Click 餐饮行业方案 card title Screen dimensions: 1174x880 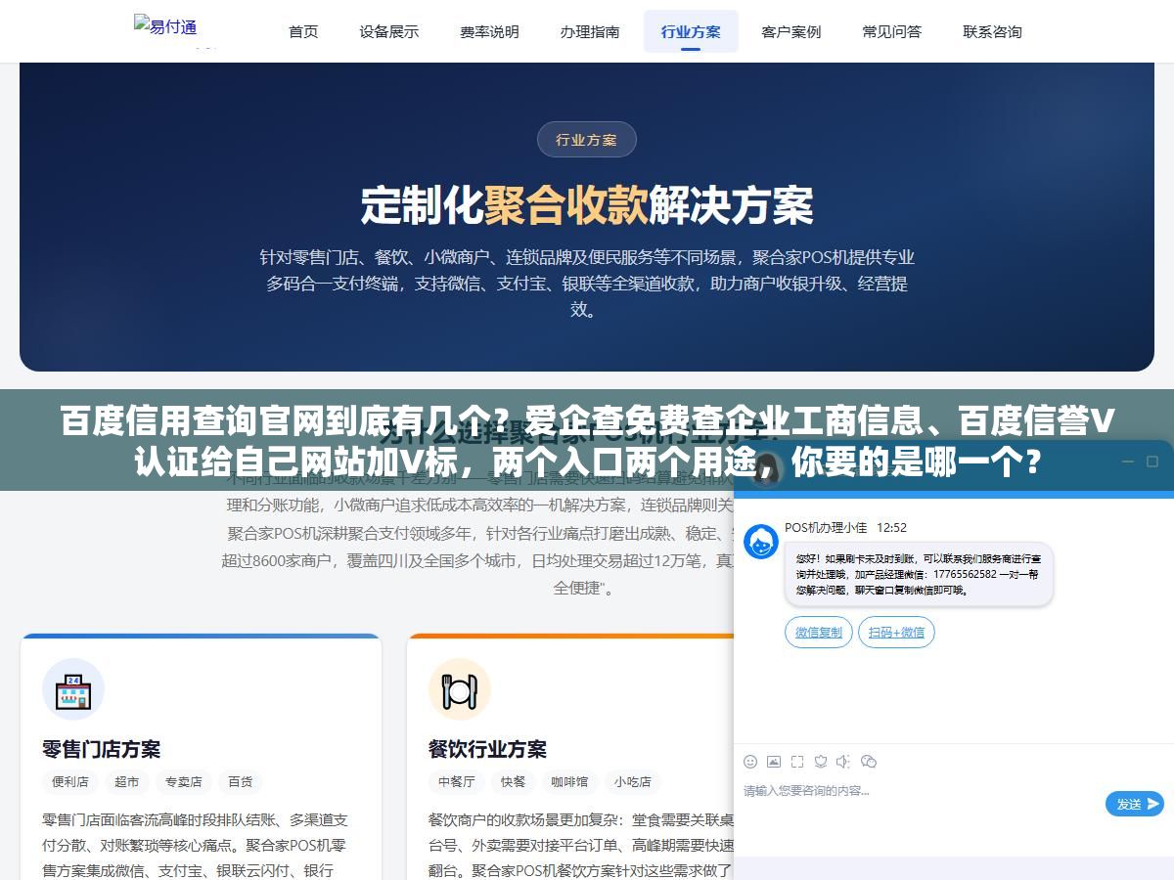[x=487, y=749]
